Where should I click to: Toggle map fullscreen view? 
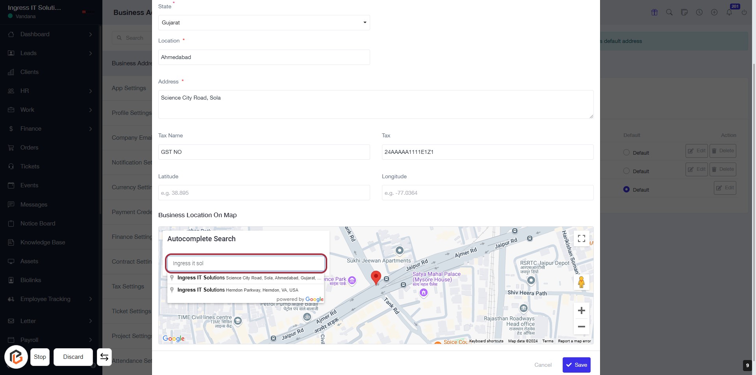[x=581, y=238]
